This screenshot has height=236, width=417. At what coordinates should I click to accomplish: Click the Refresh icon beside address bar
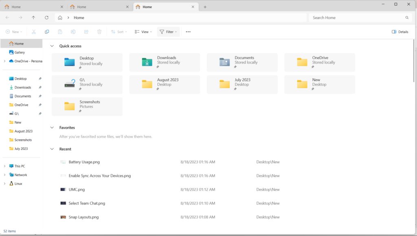(46, 18)
